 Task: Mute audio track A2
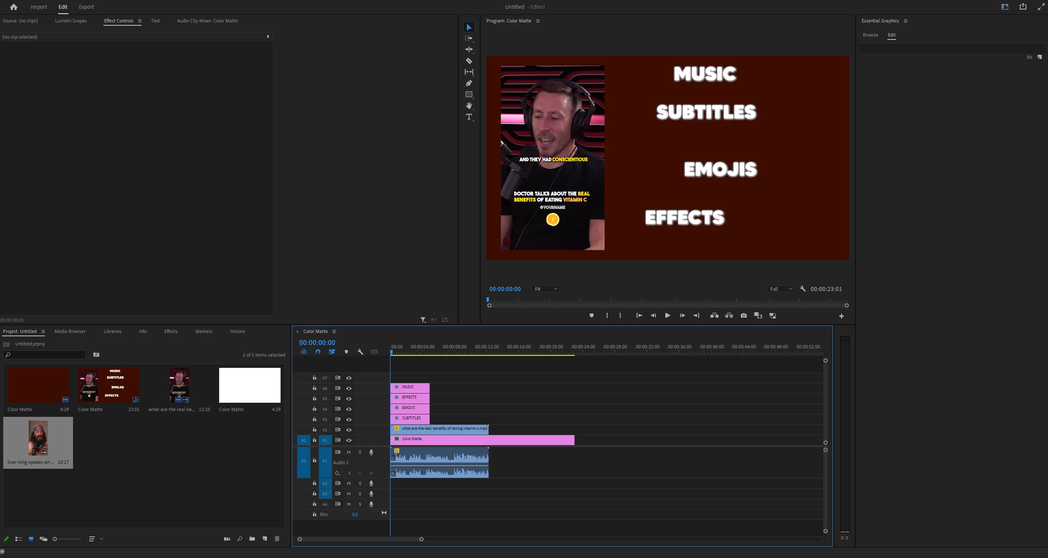(349, 483)
